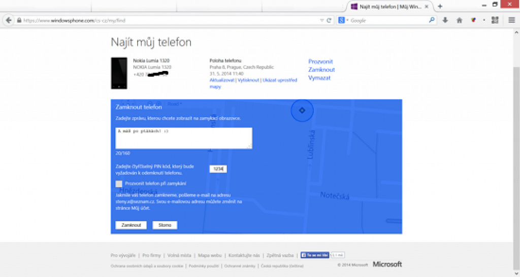Click the colorful extension icon in toolbar
Viewport: 520px width, 277px height.
pos(473,20)
